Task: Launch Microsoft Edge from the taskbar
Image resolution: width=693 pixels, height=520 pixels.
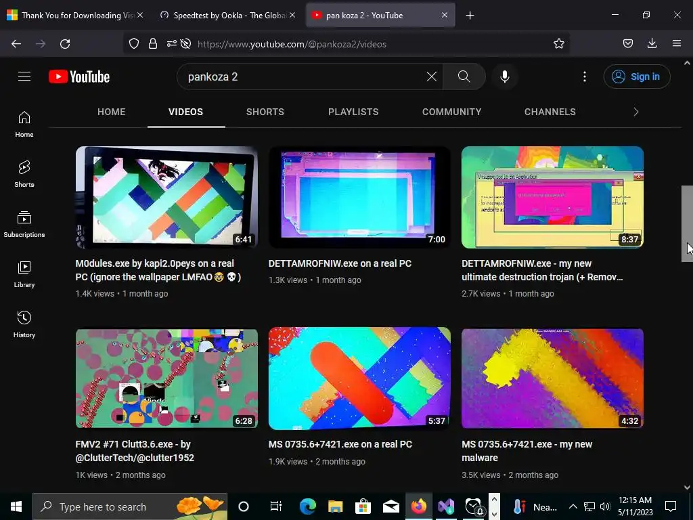Action: coord(308,506)
